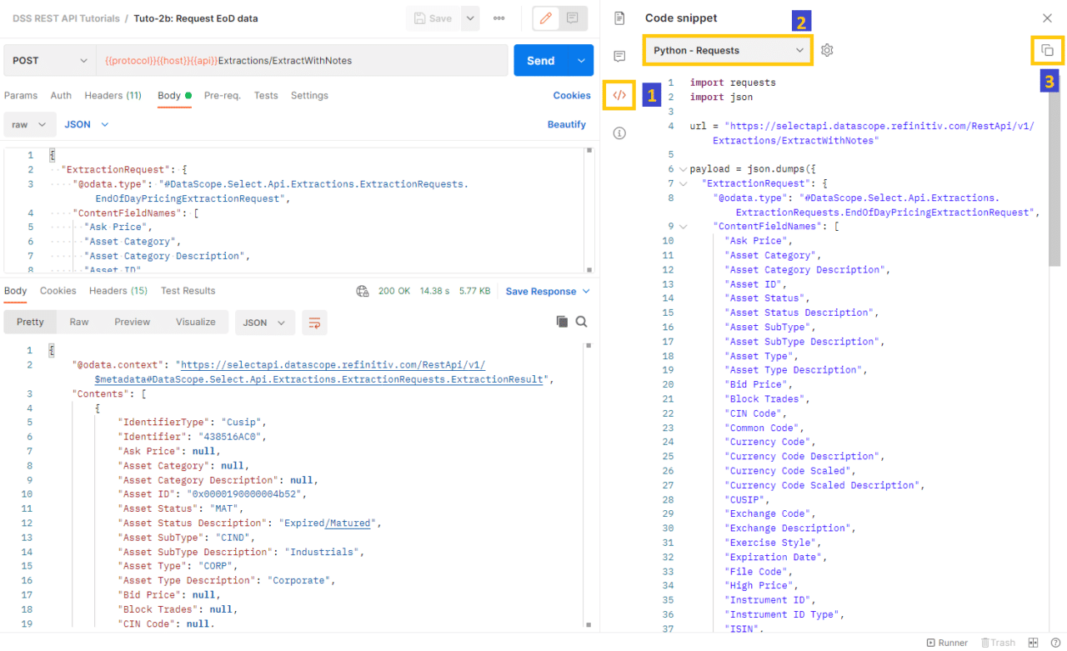Image resolution: width=1067 pixels, height=651 pixels.
Task: Select Pretty response view
Action: [x=30, y=323]
